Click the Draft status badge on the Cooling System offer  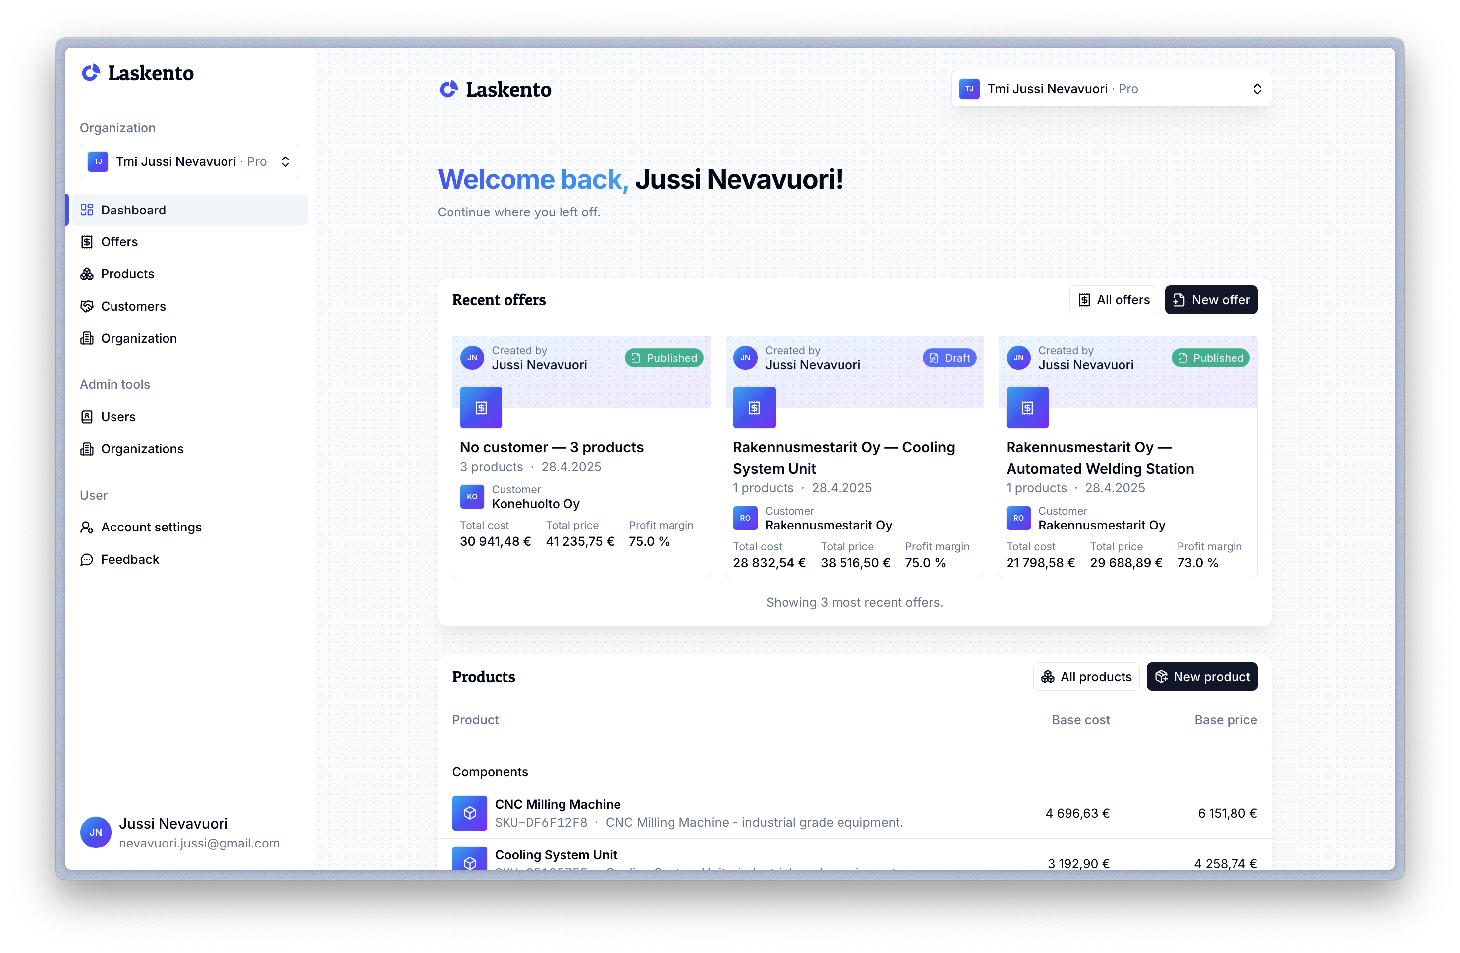coord(949,358)
